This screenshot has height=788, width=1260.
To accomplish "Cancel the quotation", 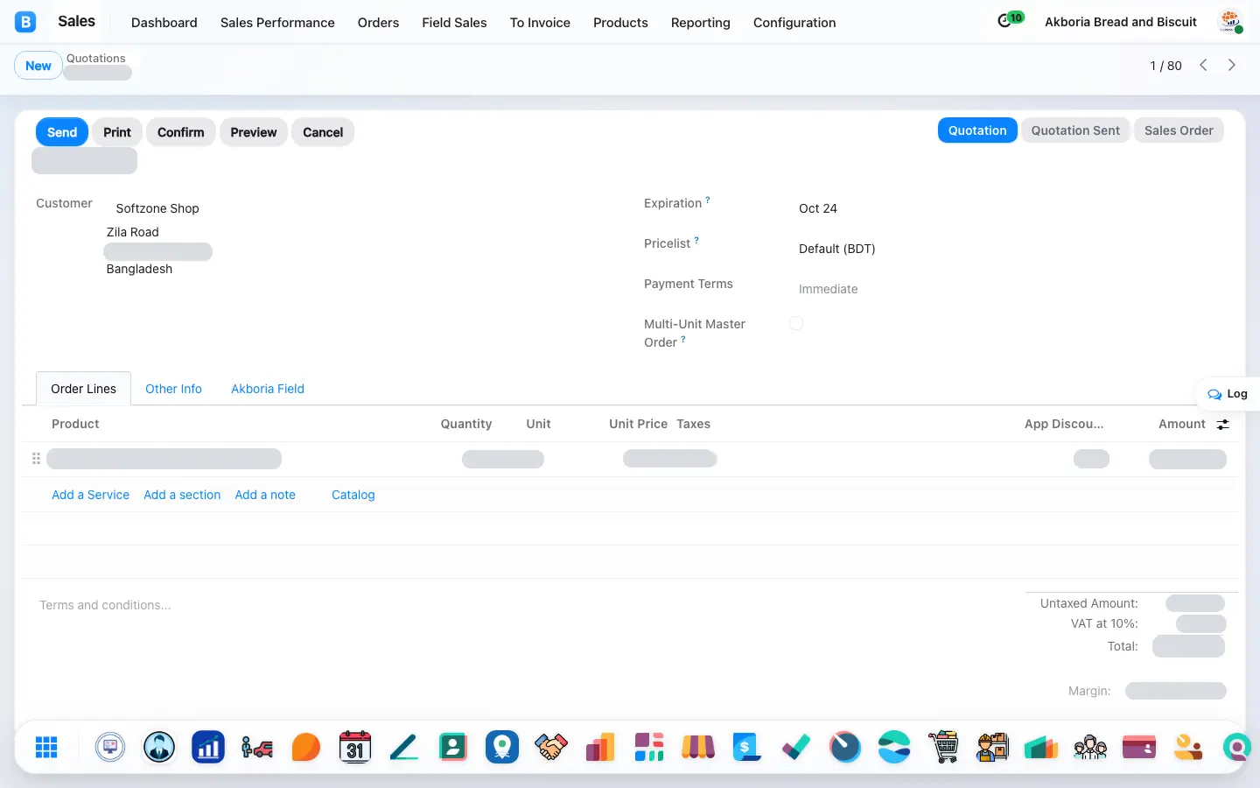I will click(x=323, y=132).
